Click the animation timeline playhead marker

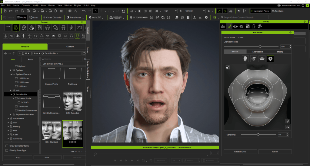pos(95,154)
